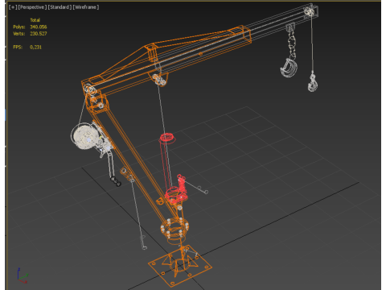Select the pulley at the boom tip

(310, 11)
